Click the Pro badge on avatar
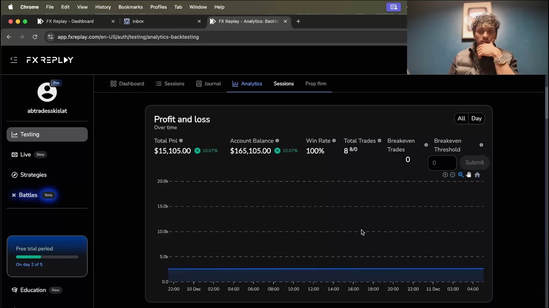 [56, 83]
